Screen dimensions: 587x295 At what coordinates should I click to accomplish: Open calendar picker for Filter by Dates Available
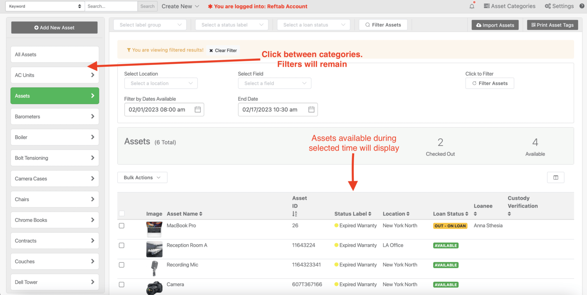tap(198, 109)
